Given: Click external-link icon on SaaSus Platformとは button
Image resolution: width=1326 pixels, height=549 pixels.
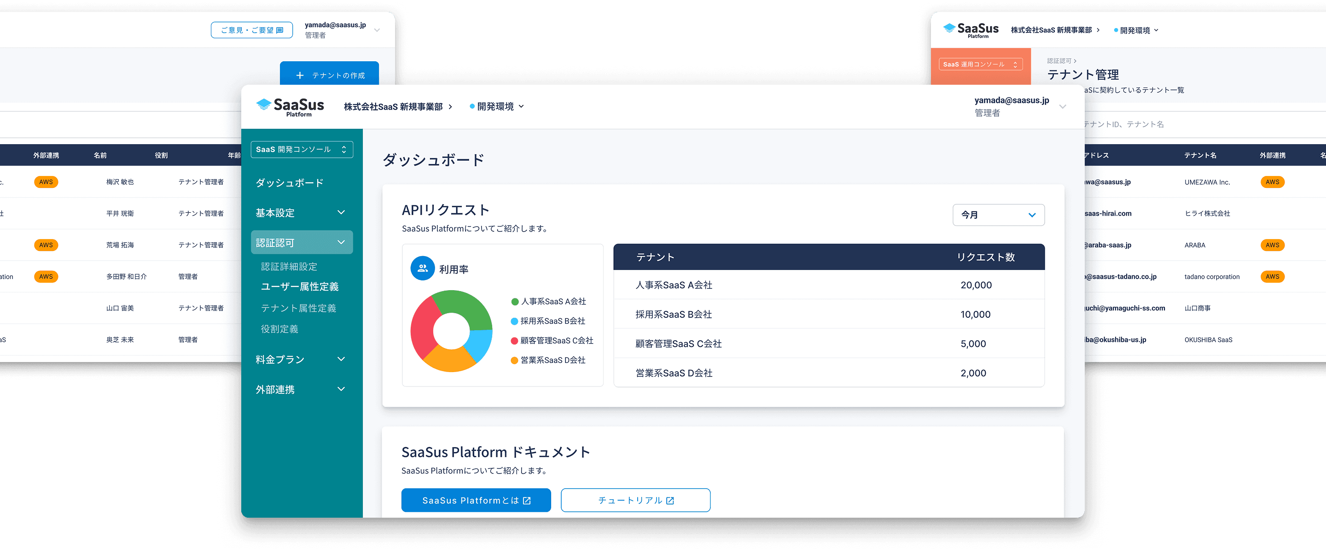Looking at the screenshot, I should 527,501.
